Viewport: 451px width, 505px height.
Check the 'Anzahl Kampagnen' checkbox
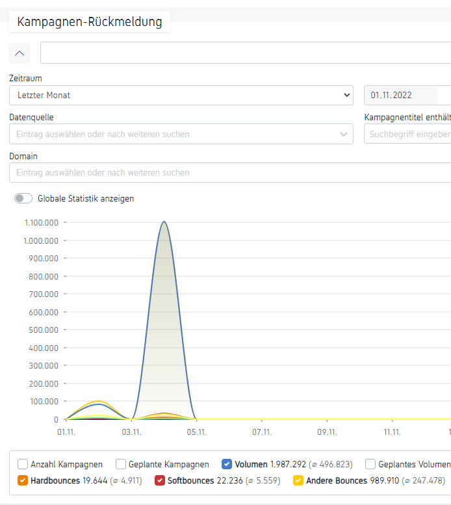pyautogui.click(x=23, y=464)
